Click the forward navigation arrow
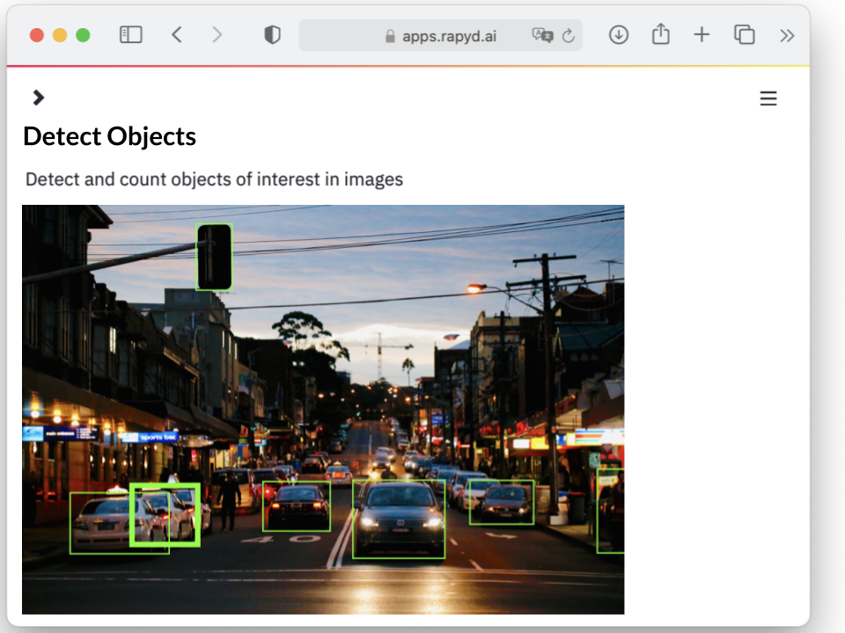Image resolution: width=845 pixels, height=633 pixels. pyautogui.click(x=217, y=34)
